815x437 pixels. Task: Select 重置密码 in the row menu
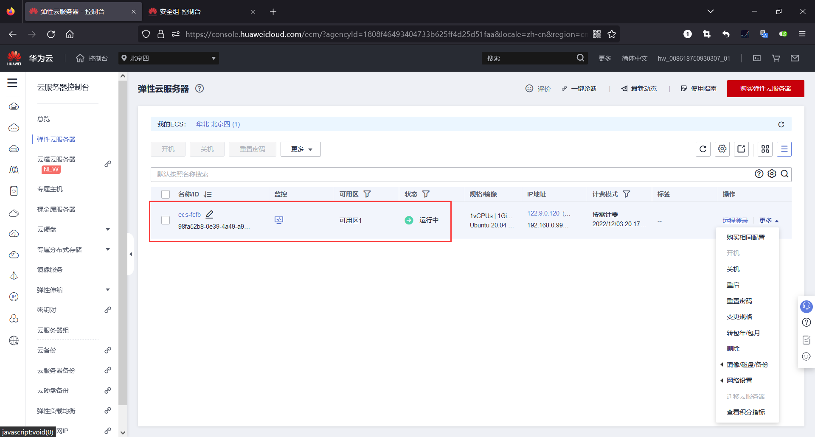739,301
